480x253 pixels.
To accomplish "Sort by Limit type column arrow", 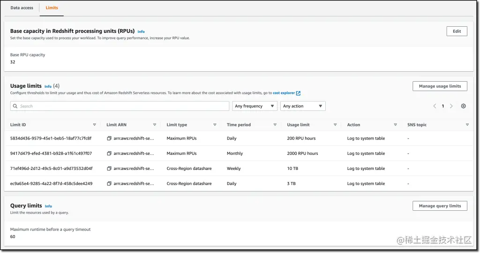I will coord(215,125).
